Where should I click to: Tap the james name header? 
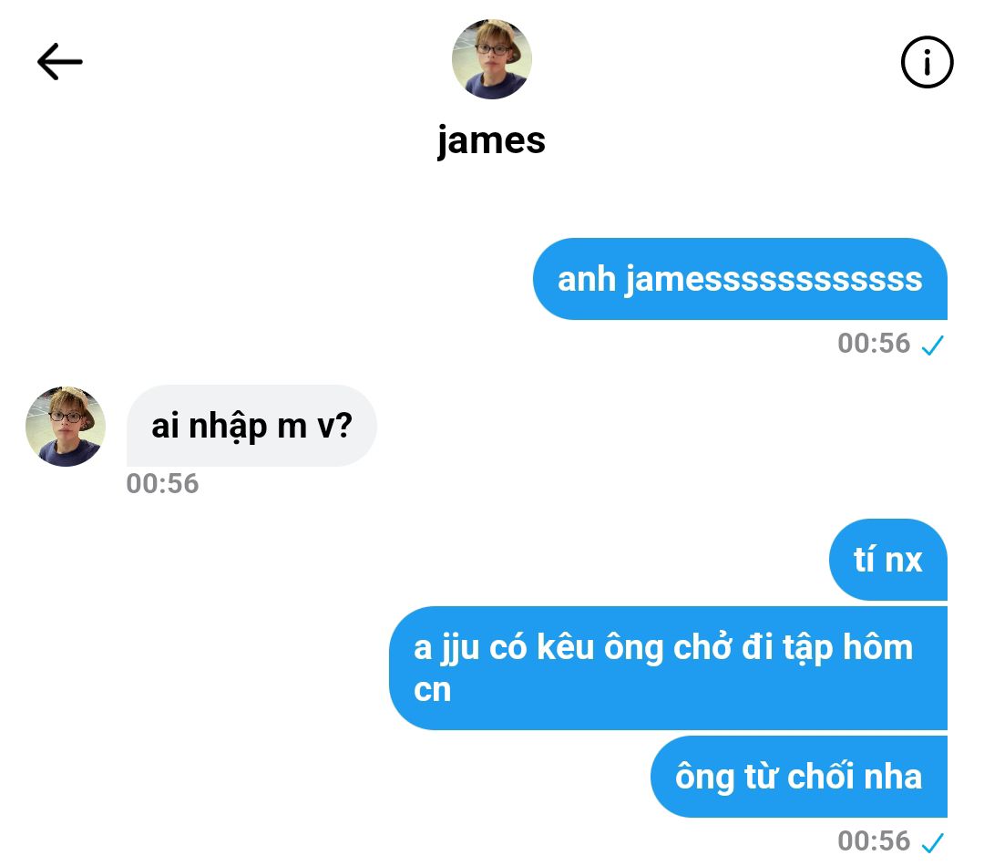click(x=491, y=140)
